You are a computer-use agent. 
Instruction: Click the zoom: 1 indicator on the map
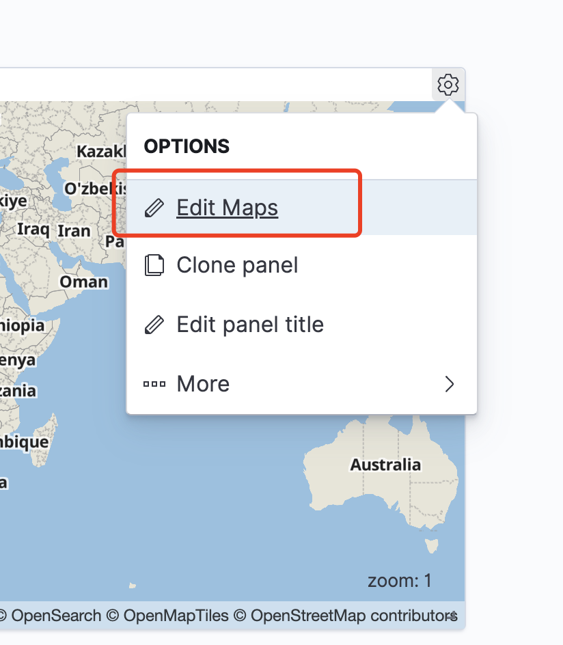click(x=400, y=580)
